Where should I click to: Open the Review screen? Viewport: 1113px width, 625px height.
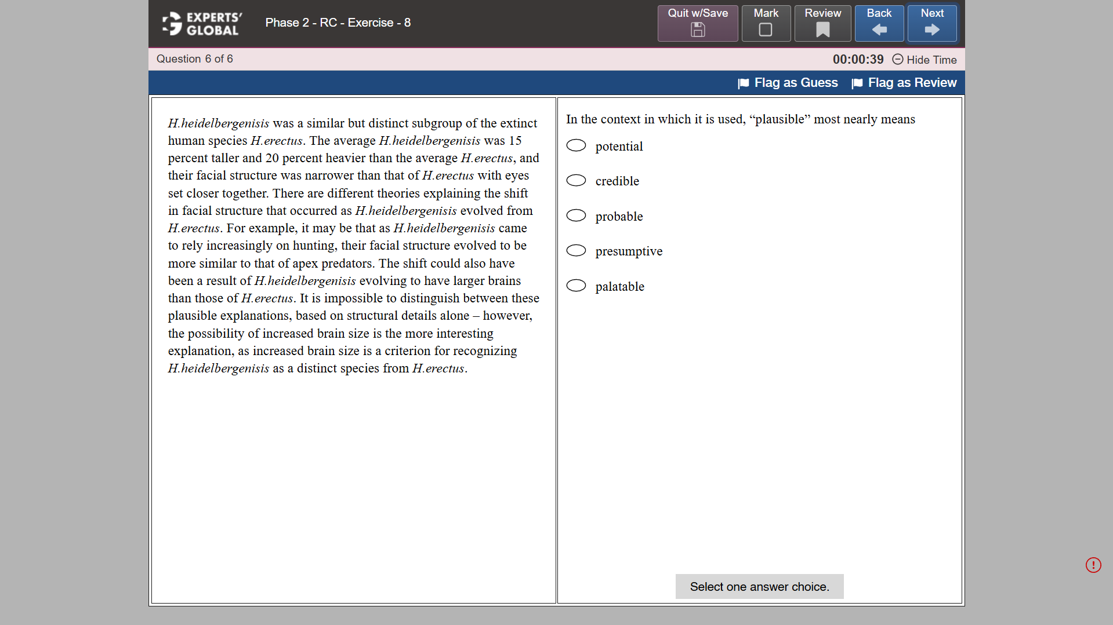822,23
